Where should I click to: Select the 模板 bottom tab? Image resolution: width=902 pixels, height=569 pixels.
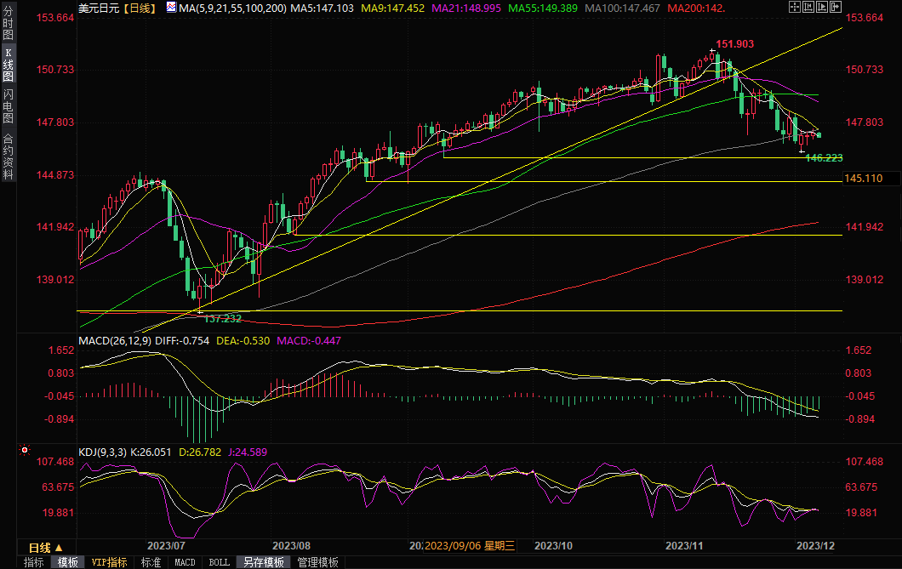tap(68, 562)
